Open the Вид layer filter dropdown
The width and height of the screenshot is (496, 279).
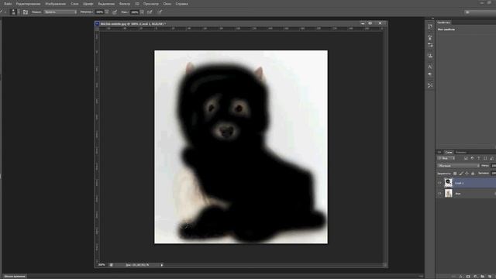446,158
